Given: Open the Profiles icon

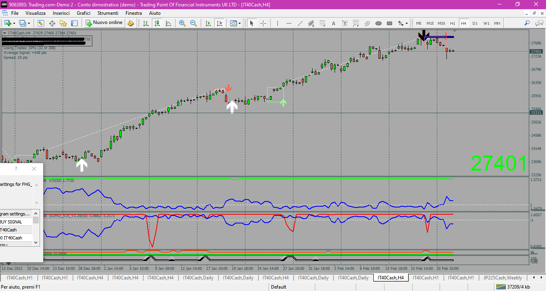Looking at the screenshot, I should 22,23.
